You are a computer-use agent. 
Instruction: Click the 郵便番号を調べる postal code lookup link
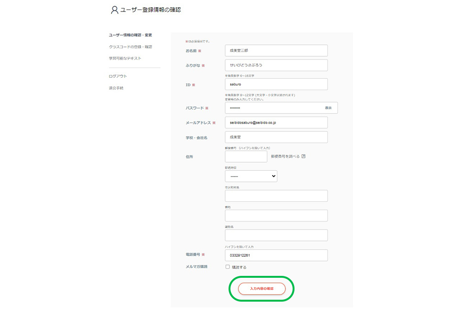point(285,156)
